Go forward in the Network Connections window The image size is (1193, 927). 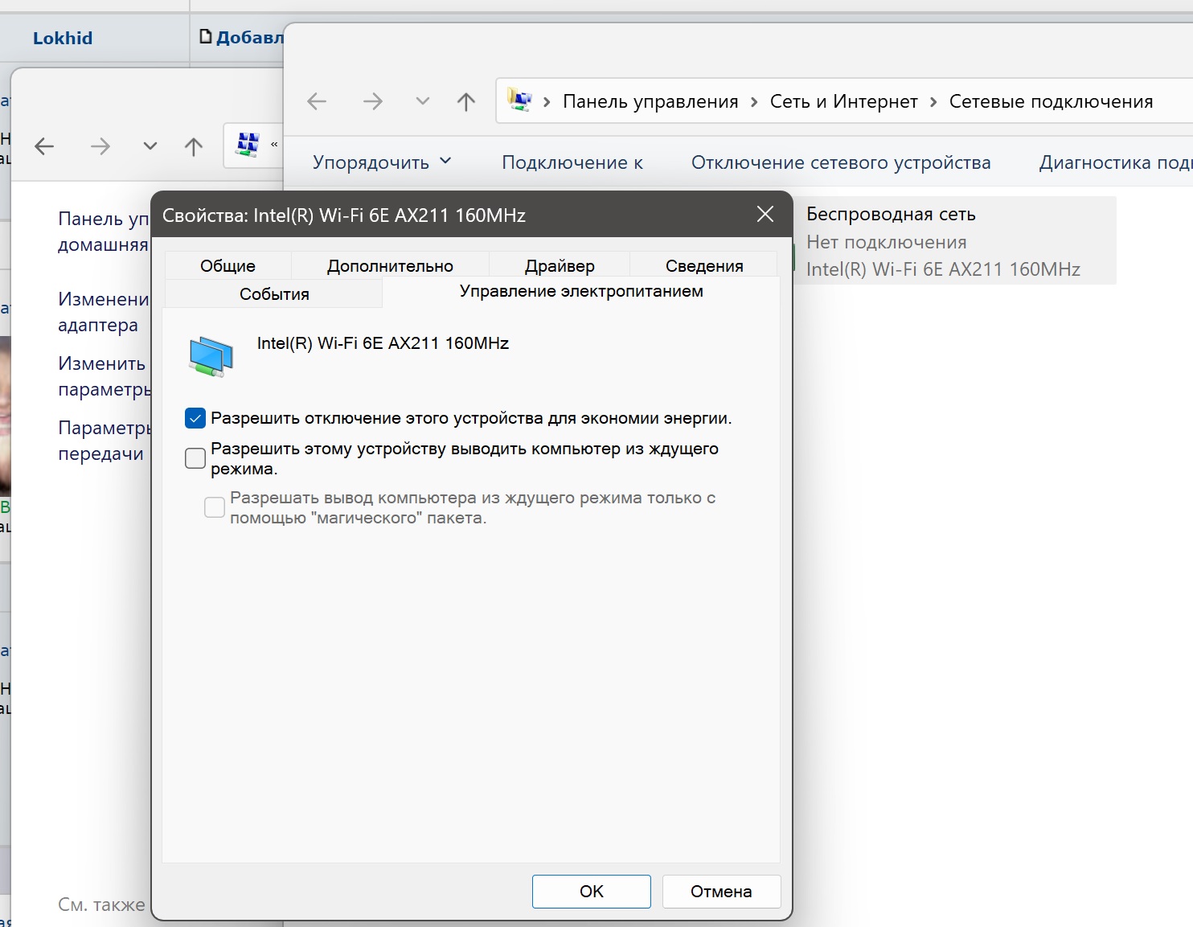click(x=372, y=101)
